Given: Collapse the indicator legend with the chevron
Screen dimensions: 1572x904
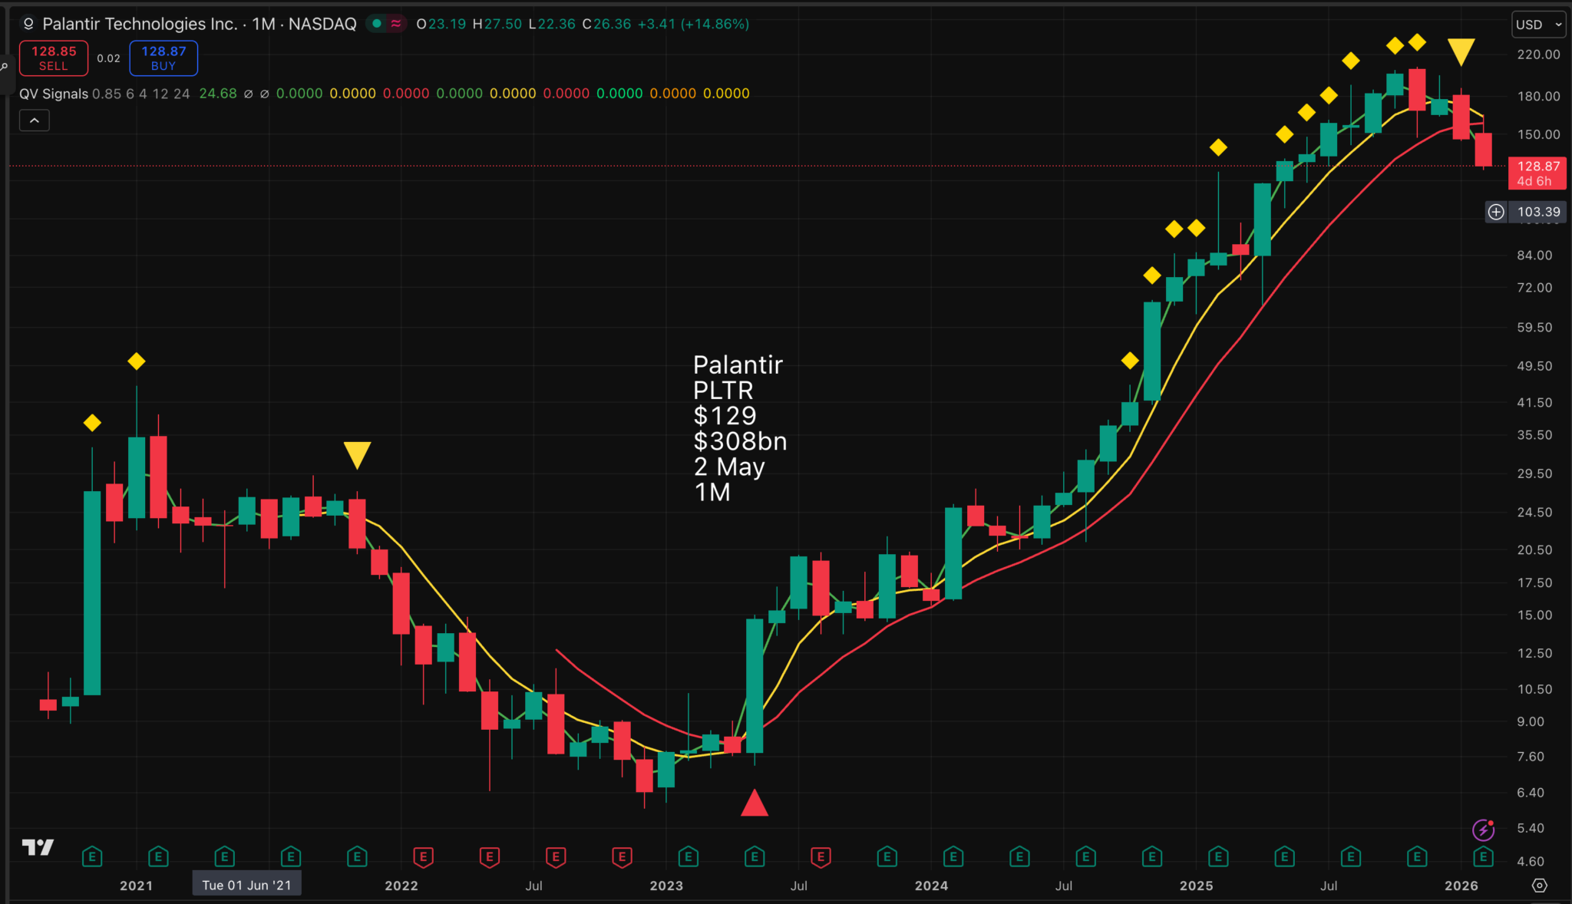Looking at the screenshot, I should coord(35,120).
